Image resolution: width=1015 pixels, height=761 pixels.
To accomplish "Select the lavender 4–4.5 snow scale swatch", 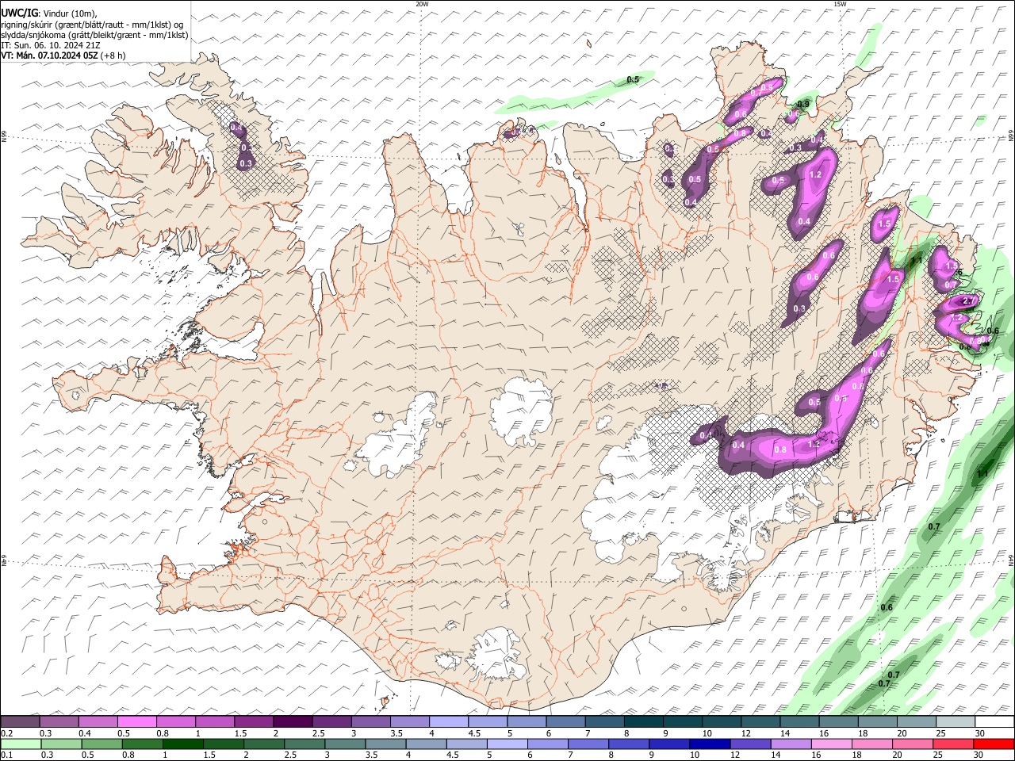I will [449, 721].
